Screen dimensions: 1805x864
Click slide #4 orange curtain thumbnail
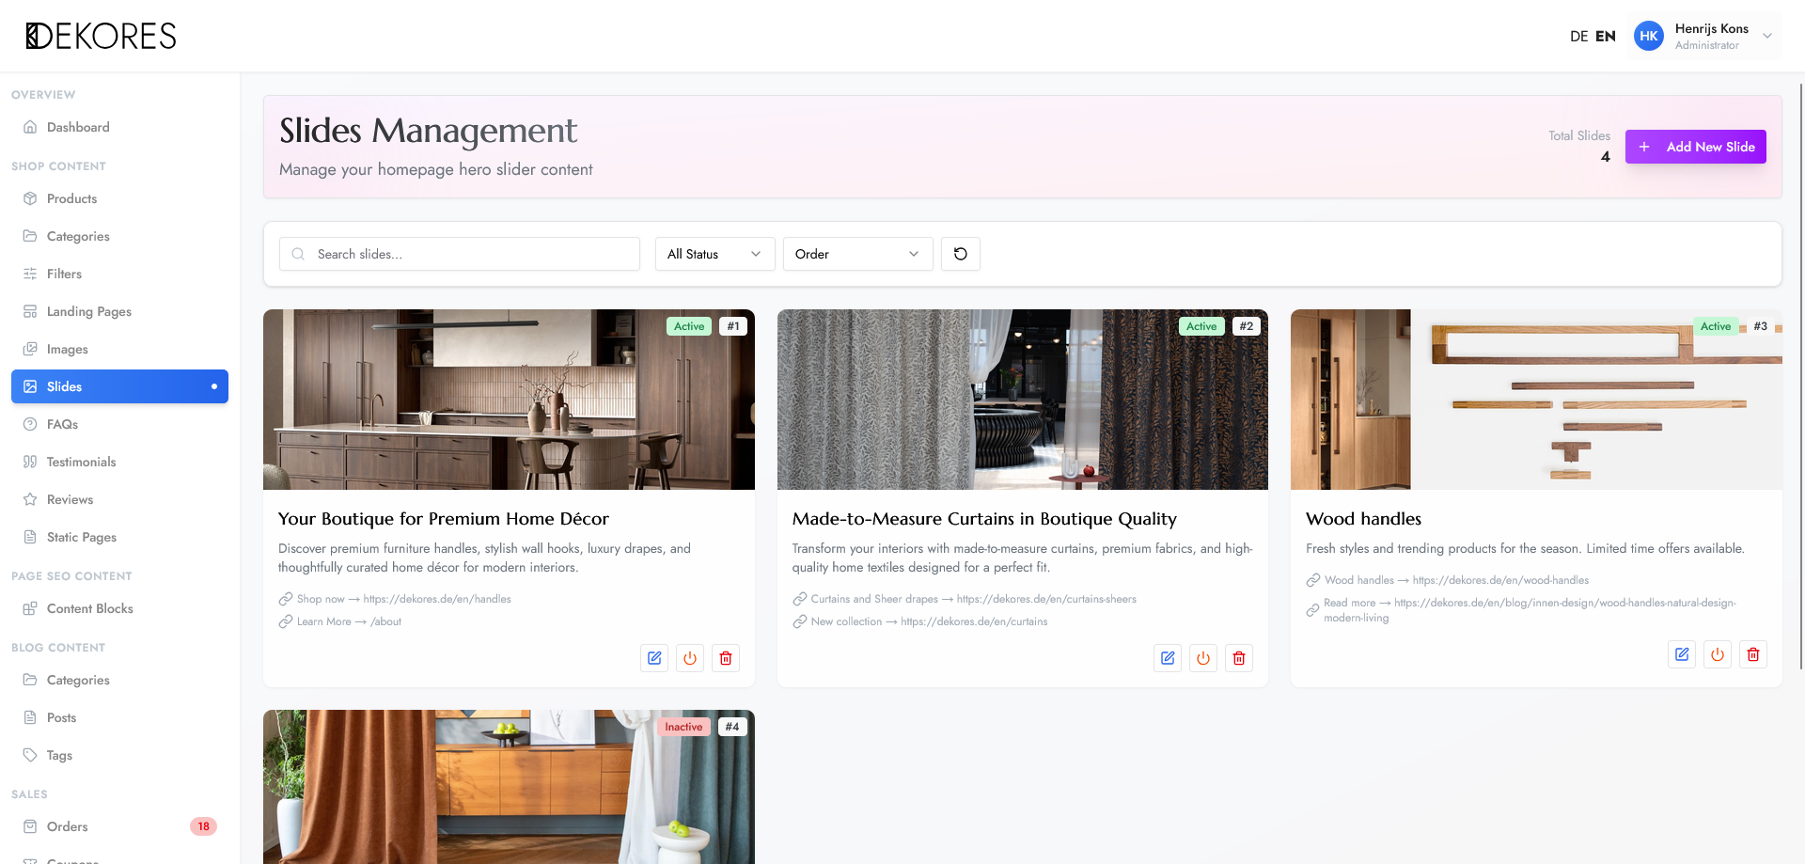pos(509,787)
